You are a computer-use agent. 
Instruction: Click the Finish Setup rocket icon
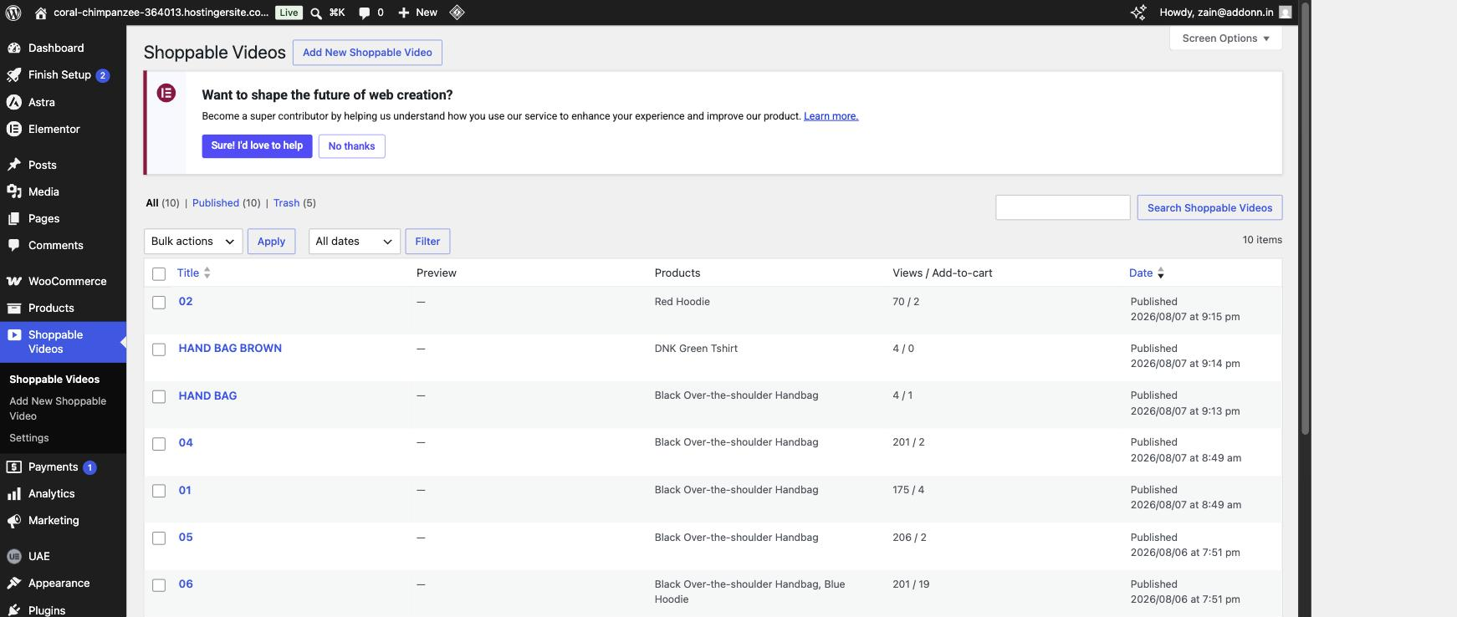point(13,74)
